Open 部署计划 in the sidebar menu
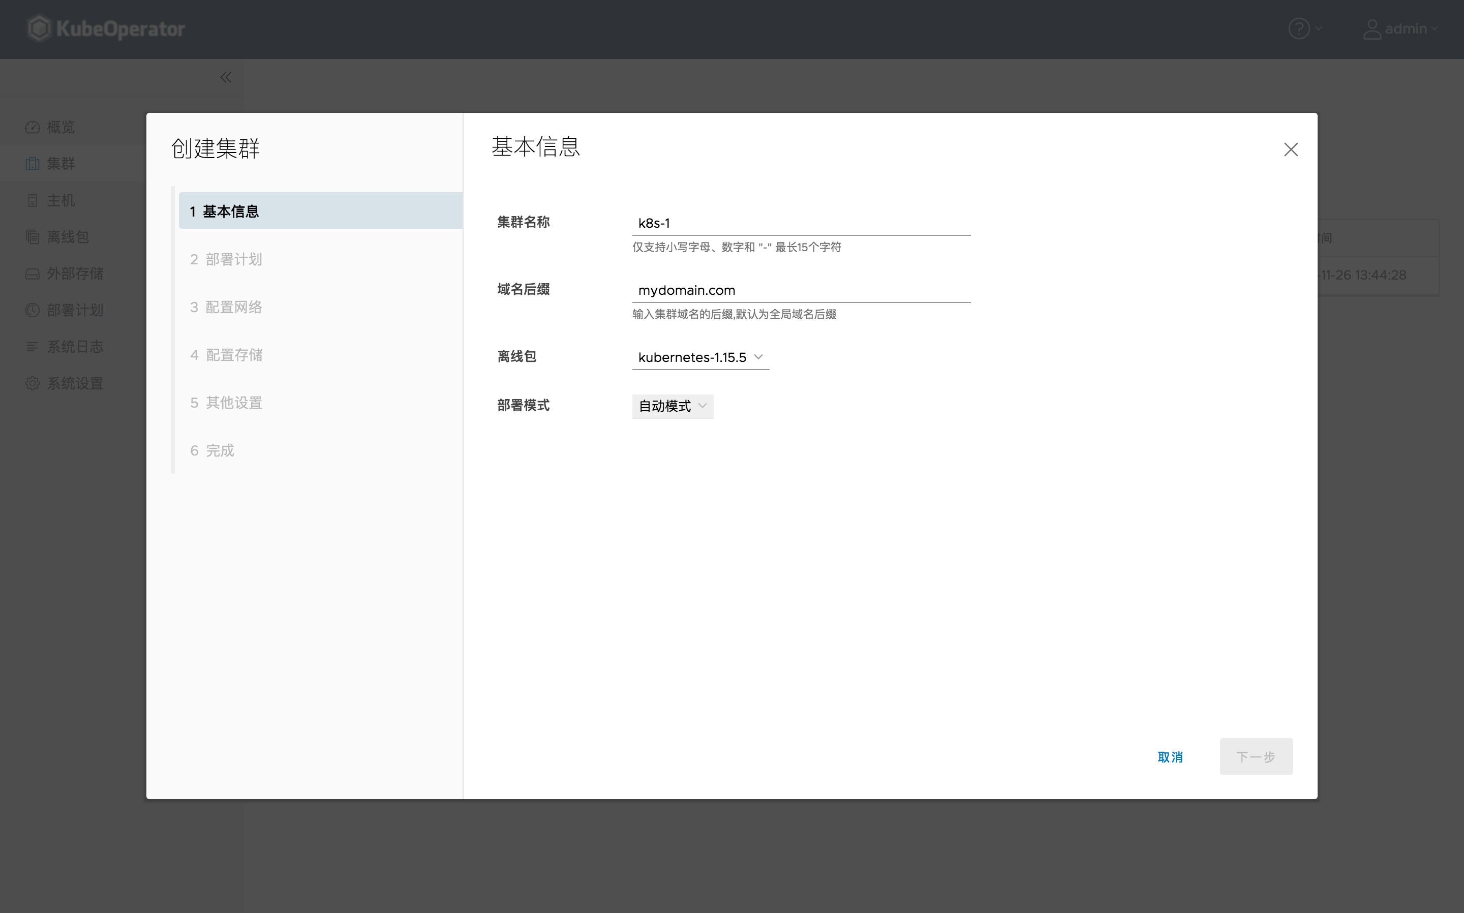 pyautogui.click(x=75, y=311)
